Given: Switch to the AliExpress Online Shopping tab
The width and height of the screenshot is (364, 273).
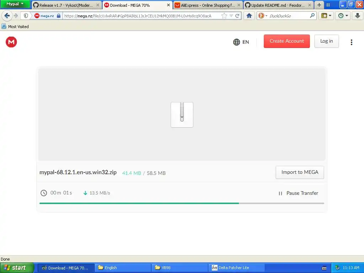Looking at the screenshot, I should (x=208, y=5).
